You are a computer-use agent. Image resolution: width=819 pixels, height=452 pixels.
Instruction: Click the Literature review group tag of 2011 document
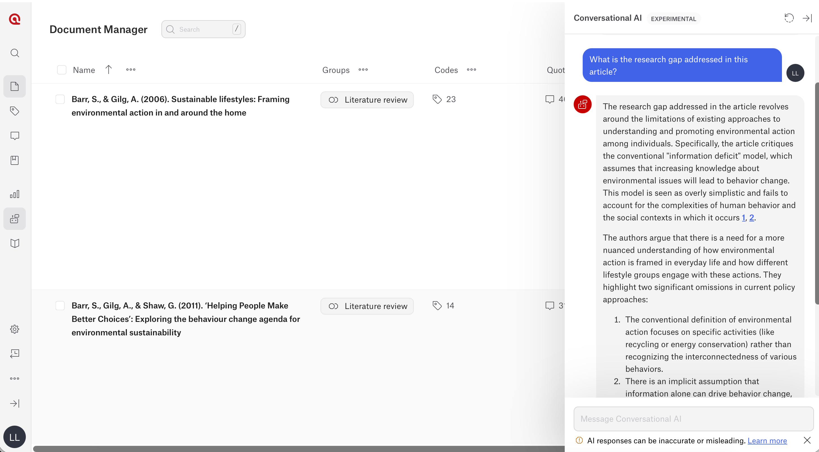pyautogui.click(x=367, y=306)
